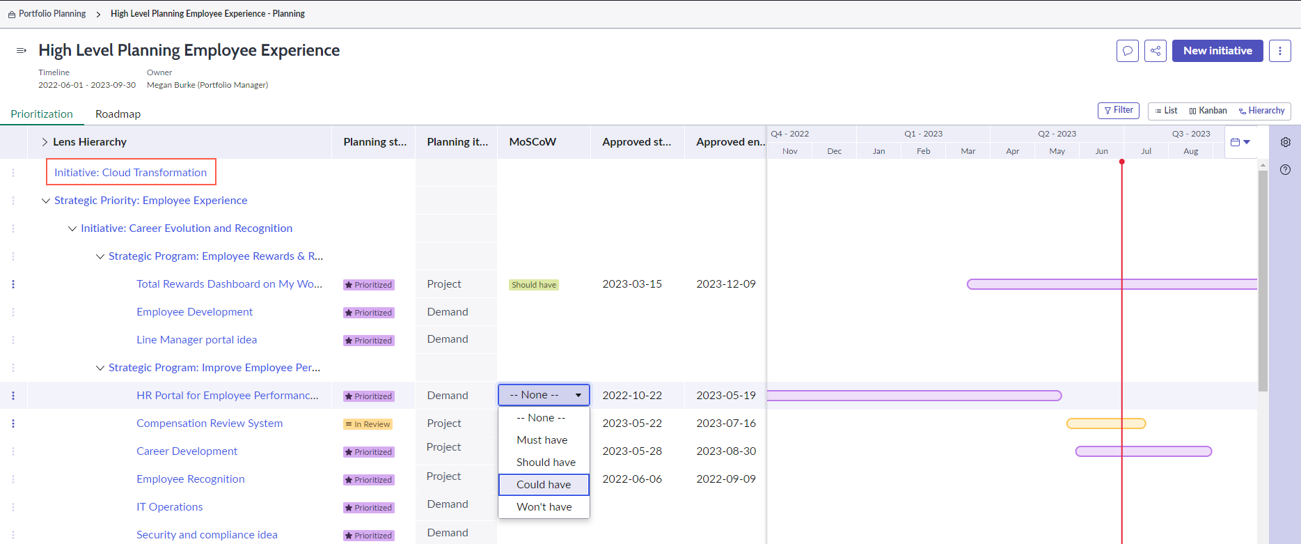Image resolution: width=1301 pixels, height=544 pixels.
Task: Collapse Strategic Priority: Employee Experience
Action: click(45, 201)
